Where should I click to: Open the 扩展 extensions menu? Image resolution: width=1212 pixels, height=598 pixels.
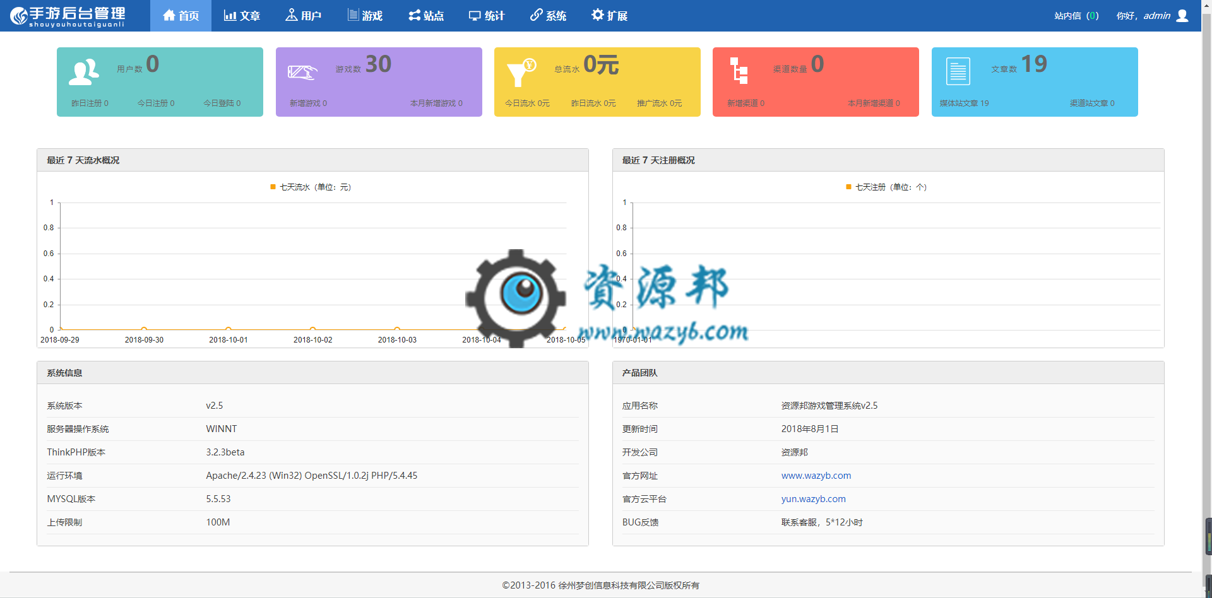coord(609,16)
